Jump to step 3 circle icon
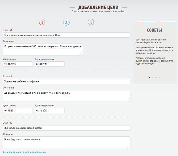The width and height of the screenshot is (178, 156). 91,22
